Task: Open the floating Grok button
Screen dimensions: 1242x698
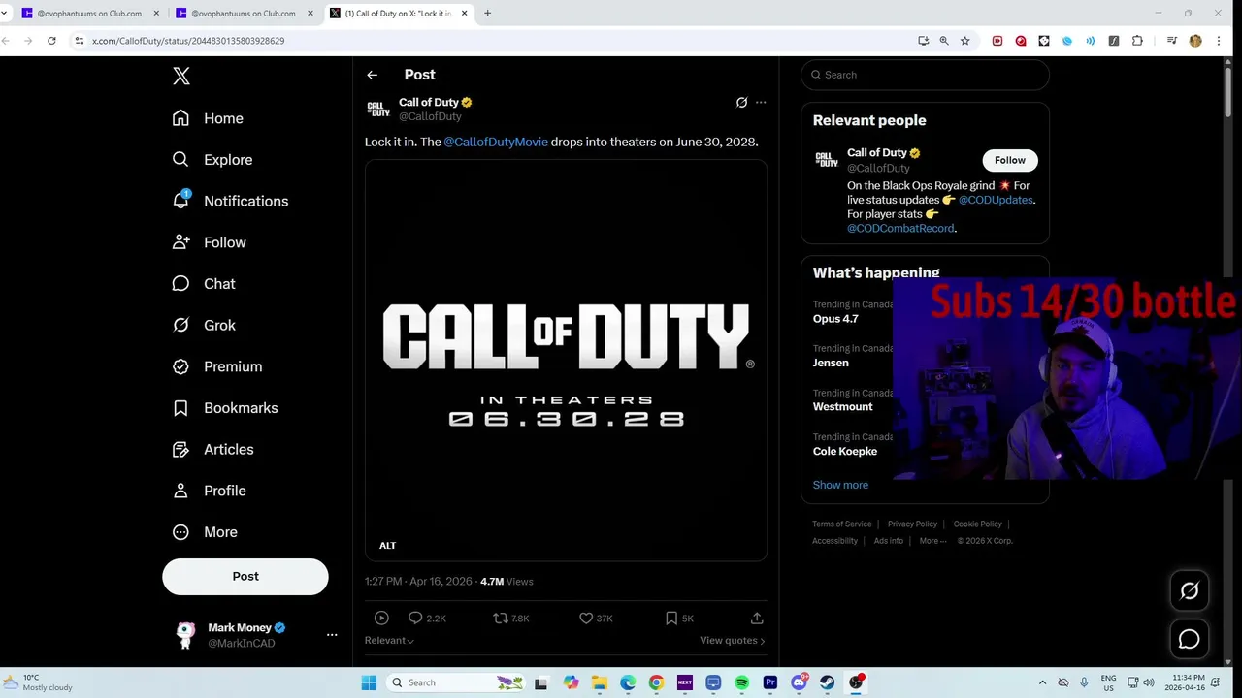Action: 1190,591
